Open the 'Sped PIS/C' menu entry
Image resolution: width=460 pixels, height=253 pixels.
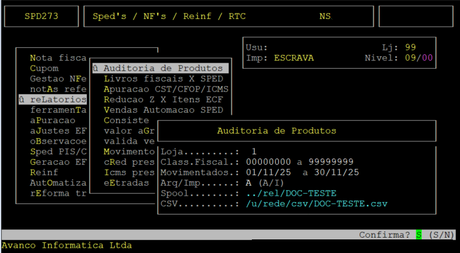58,152
